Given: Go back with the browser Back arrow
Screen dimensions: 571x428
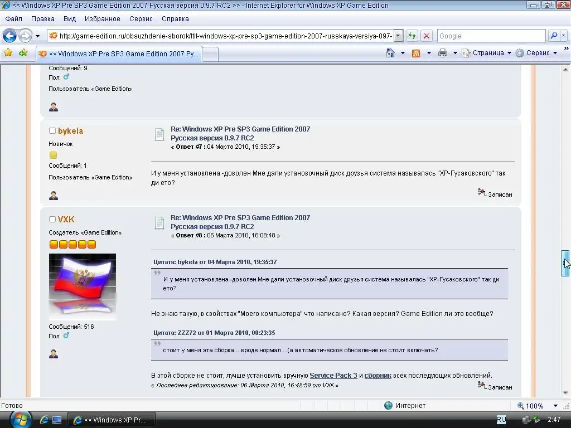Looking at the screenshot, I should [x=9, y=36].
